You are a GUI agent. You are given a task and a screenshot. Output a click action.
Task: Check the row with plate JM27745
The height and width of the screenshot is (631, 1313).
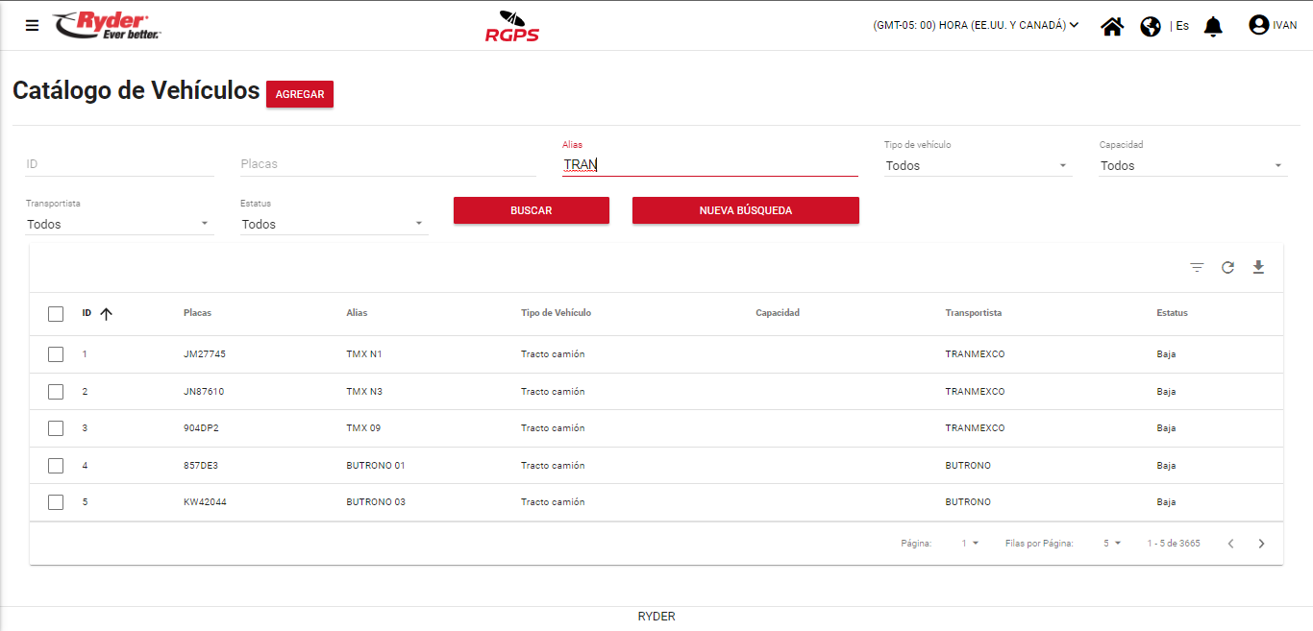[x=56, y=354]
